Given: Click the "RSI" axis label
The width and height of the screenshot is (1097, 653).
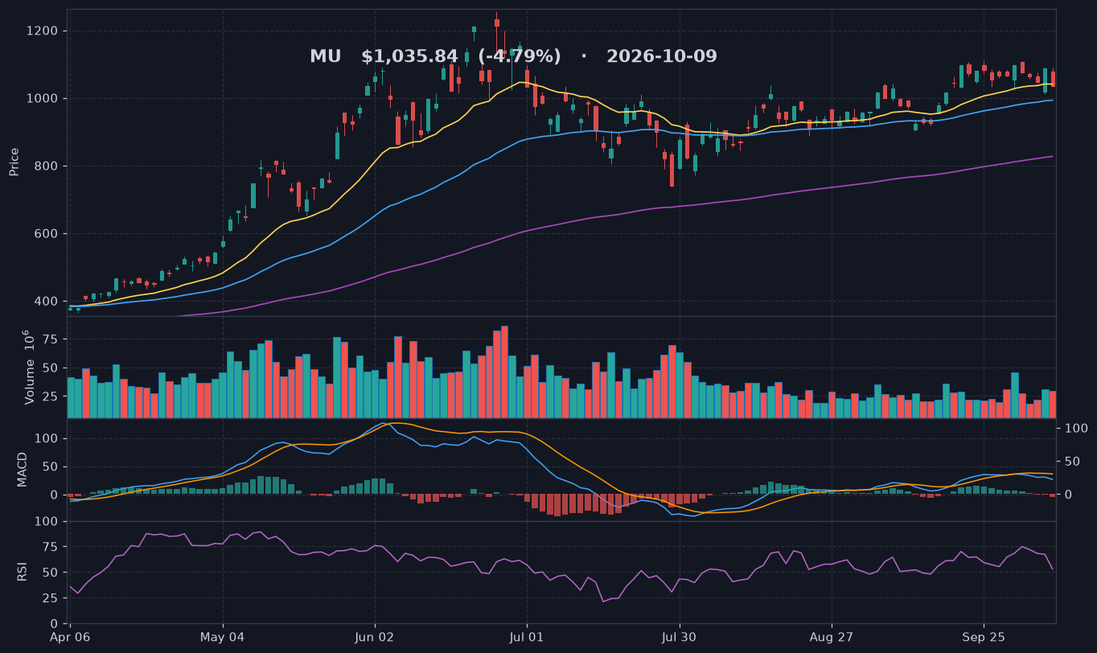Looking at the screenshot, I should (x=23, y=572).
